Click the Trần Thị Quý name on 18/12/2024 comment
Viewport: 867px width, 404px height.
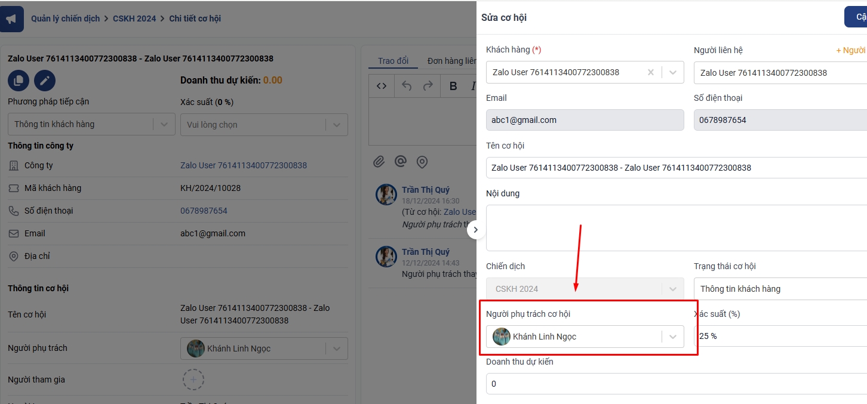[x=426, y=190]
